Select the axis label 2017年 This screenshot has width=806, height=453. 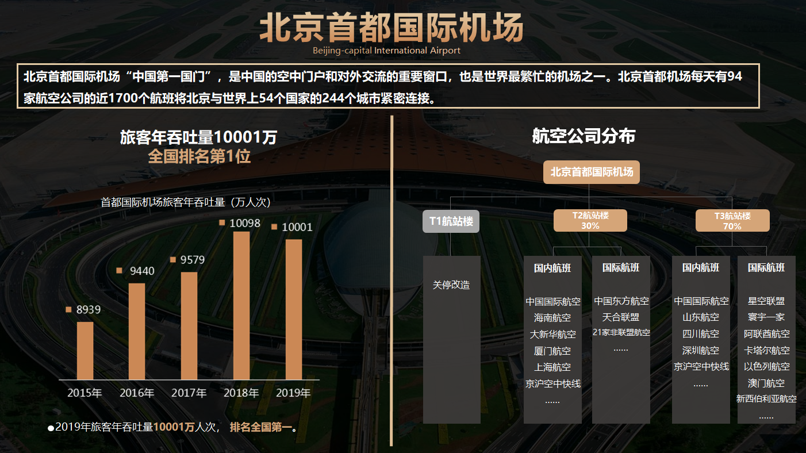(x=189, y=393)
